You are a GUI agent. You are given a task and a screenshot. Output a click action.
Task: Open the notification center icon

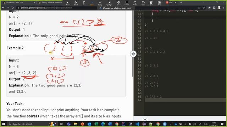click(222, 124)
